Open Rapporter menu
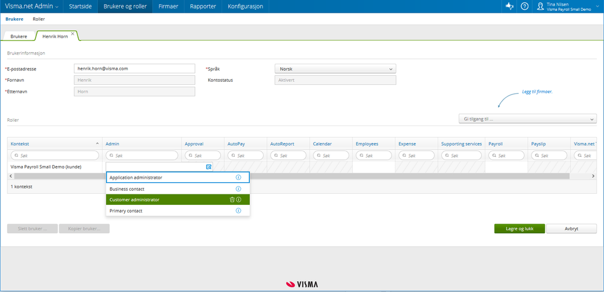The height and width of the screenshot is (292, 604). pos(203,6)
